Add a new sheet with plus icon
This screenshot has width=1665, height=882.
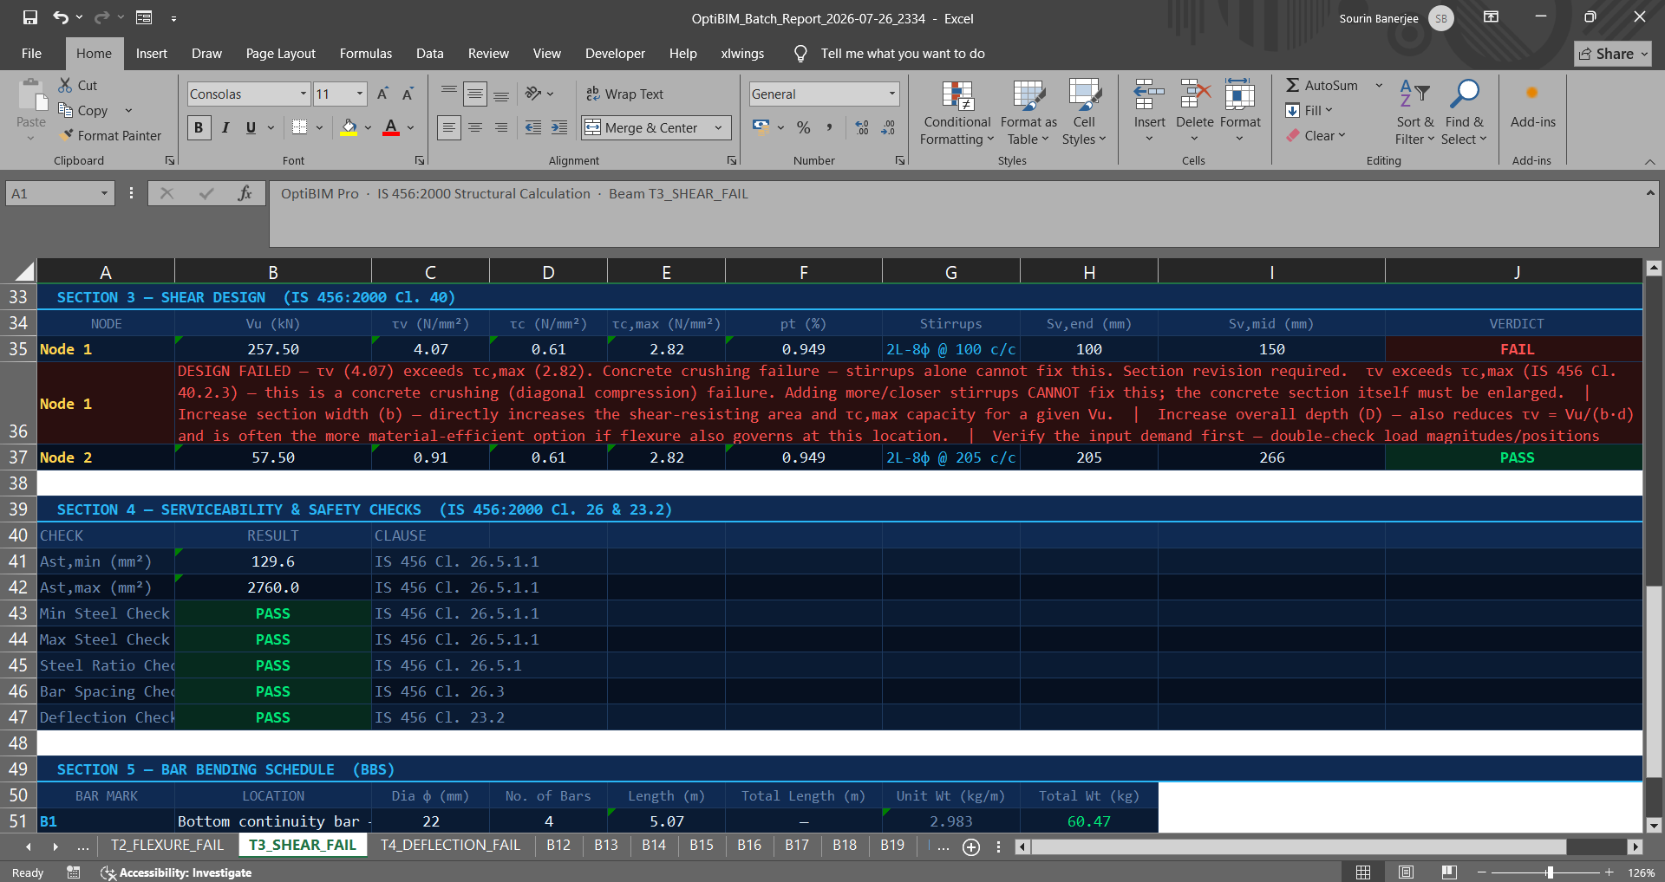(x=971, y=846)
